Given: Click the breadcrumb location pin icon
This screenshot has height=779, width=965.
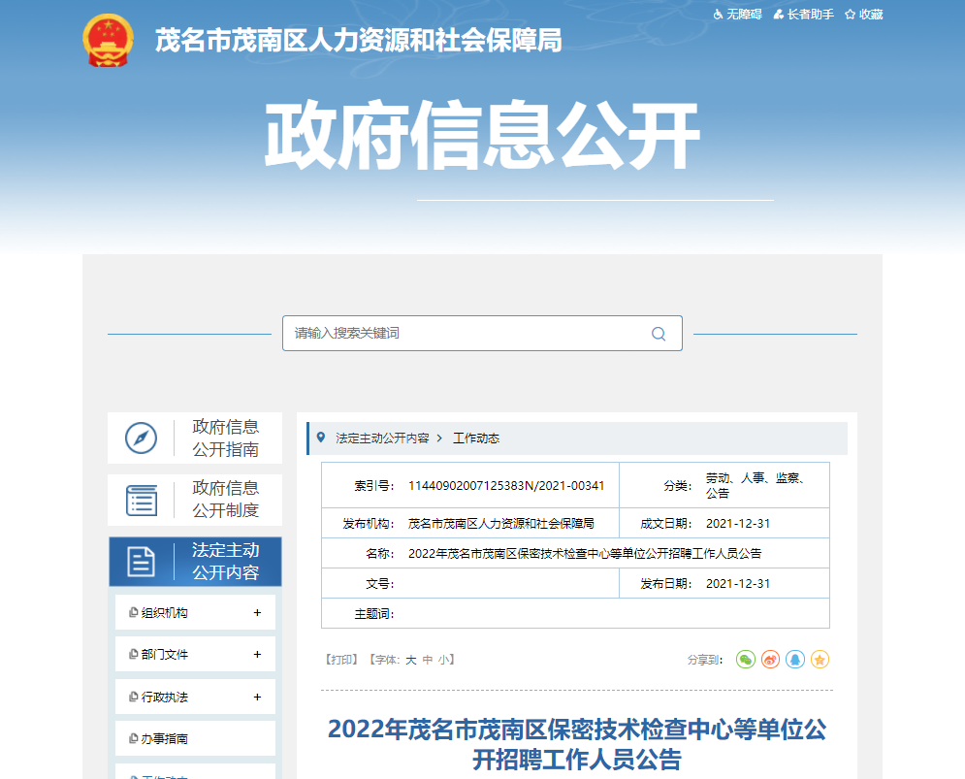Looking at the screenshot, I should (x=321, y=438).
